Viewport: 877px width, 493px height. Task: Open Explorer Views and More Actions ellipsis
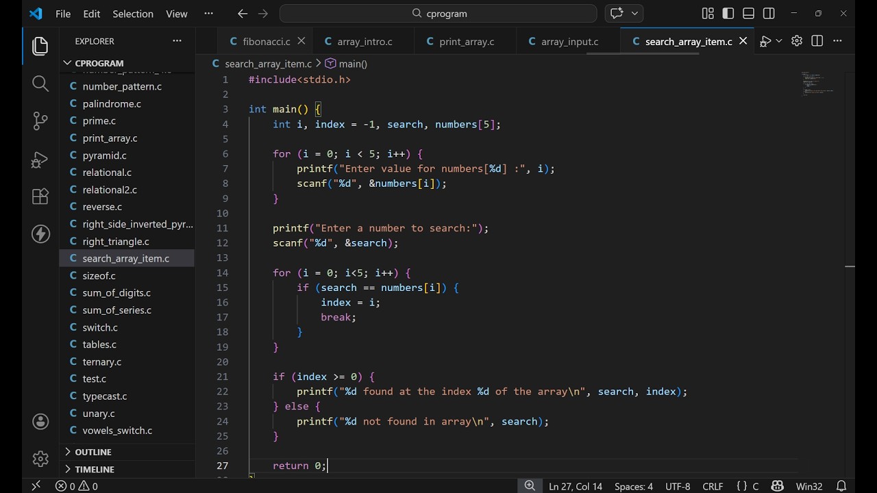pyautogui.click(x=177, y=41)
